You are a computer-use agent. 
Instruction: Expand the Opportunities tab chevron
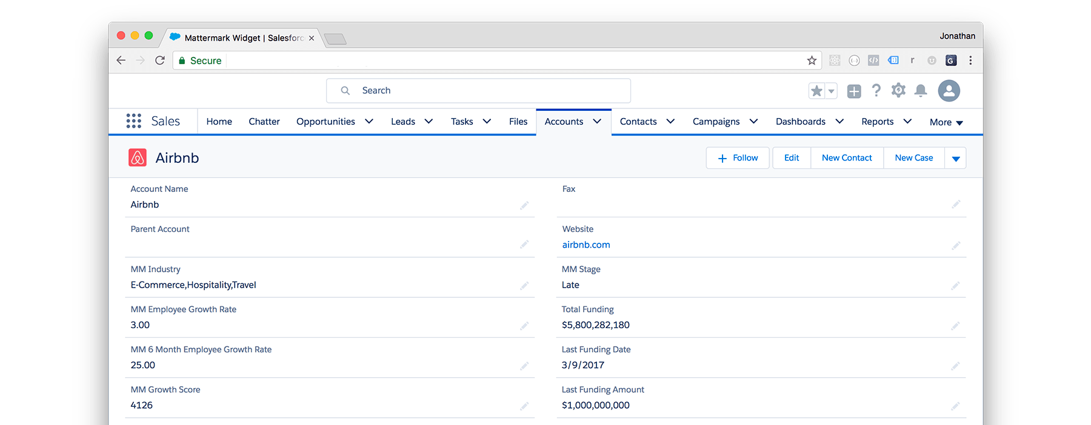(x=369, y=121)
